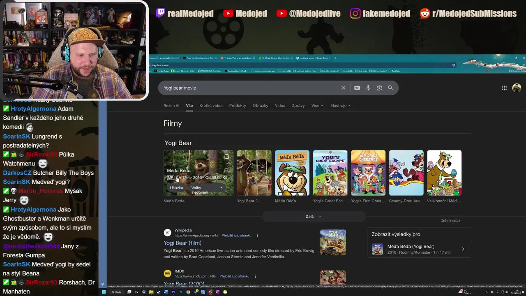Open the Google account avatar
526x296 pixels.
coord(517,88)
